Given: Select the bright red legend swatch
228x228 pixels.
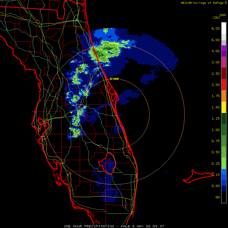Looking at the screenshot, I should tap(224, 85).
